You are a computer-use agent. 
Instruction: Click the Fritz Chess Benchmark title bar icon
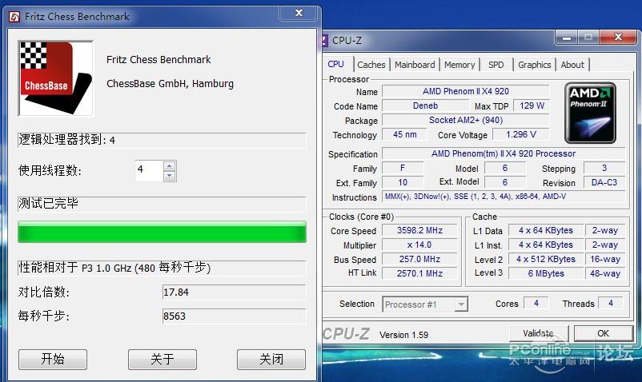coord(14,17)
